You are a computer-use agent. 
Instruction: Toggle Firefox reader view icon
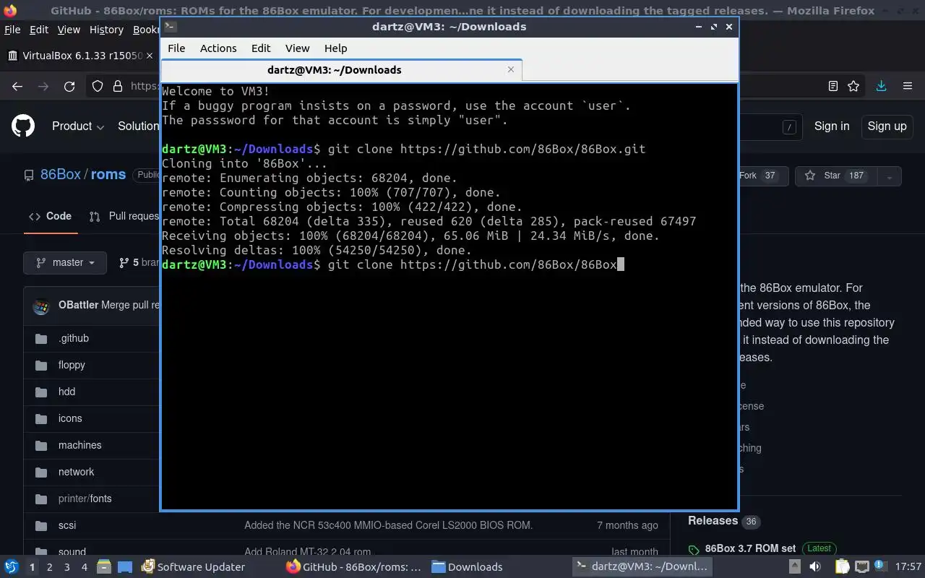[x=832, y=86]
